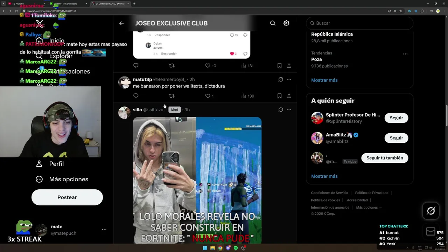This screenshot has width=448, height=252.
Task: Open Política de cookies link
Action: point(325,200)
